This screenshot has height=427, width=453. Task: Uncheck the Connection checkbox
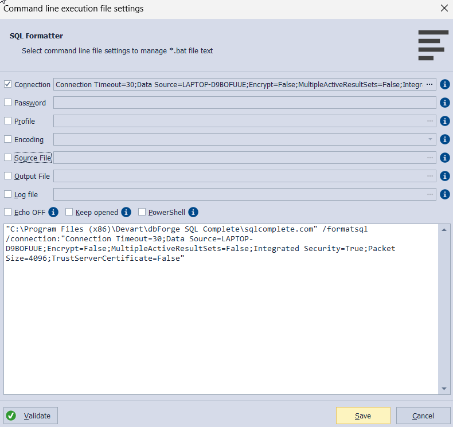click(8, 84)
